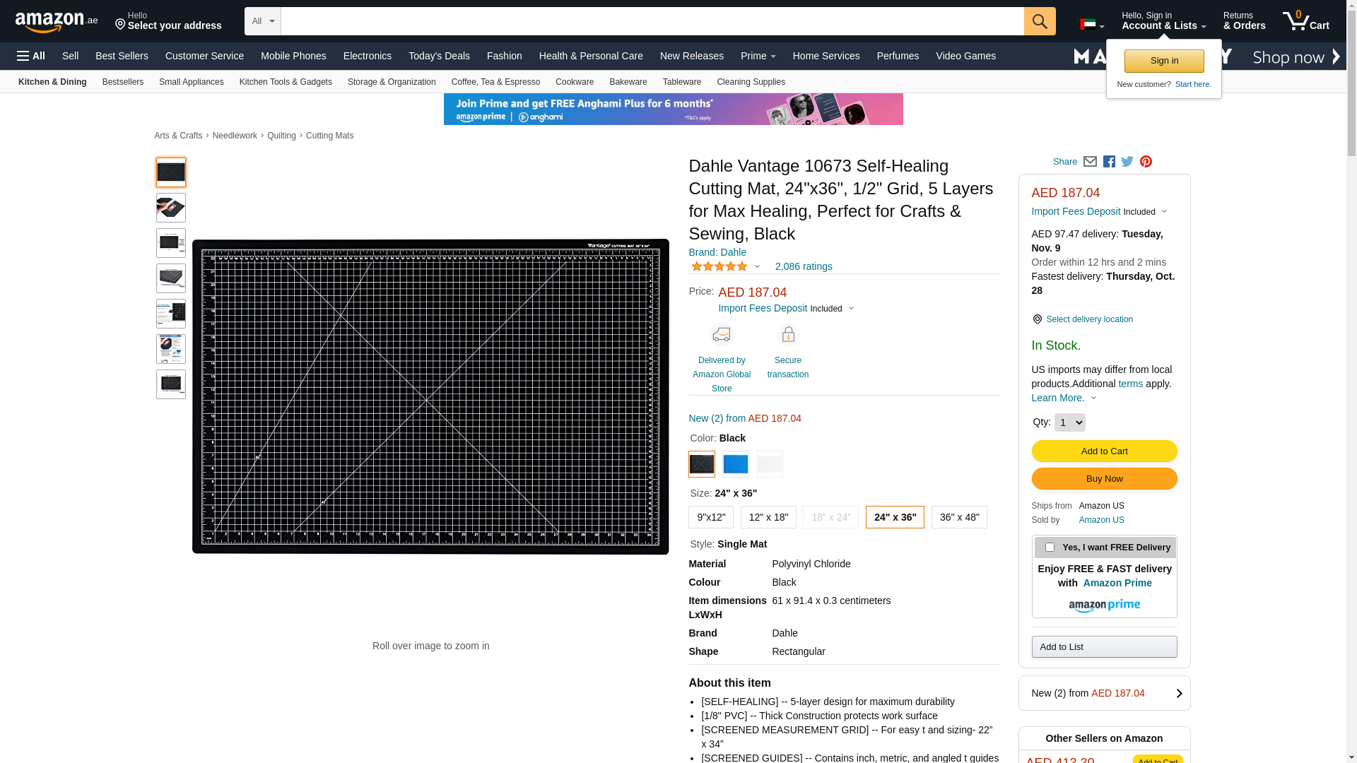Open the quantity dropdown

tap(1069, 422)
